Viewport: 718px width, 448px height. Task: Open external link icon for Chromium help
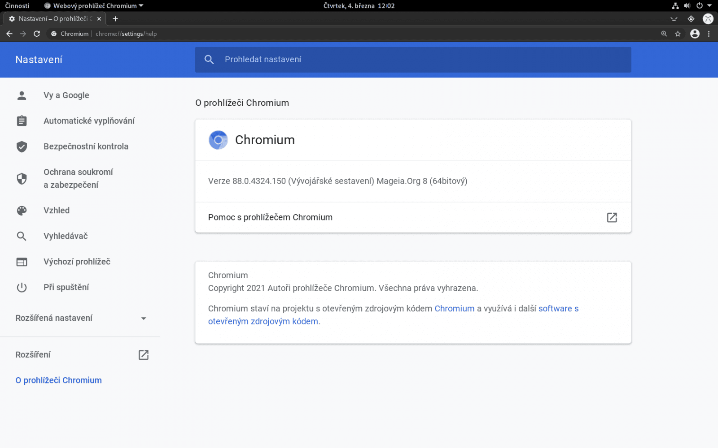click(x=612, y=217)
